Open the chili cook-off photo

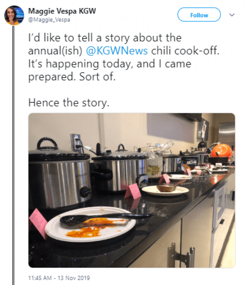pos(131,190)
